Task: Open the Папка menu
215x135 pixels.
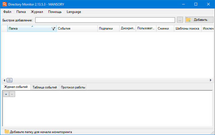Action: [21, 12]
